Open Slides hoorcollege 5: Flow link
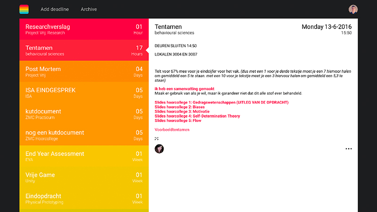The width and height of the screenshot is (377, 212). click(178, 121)
